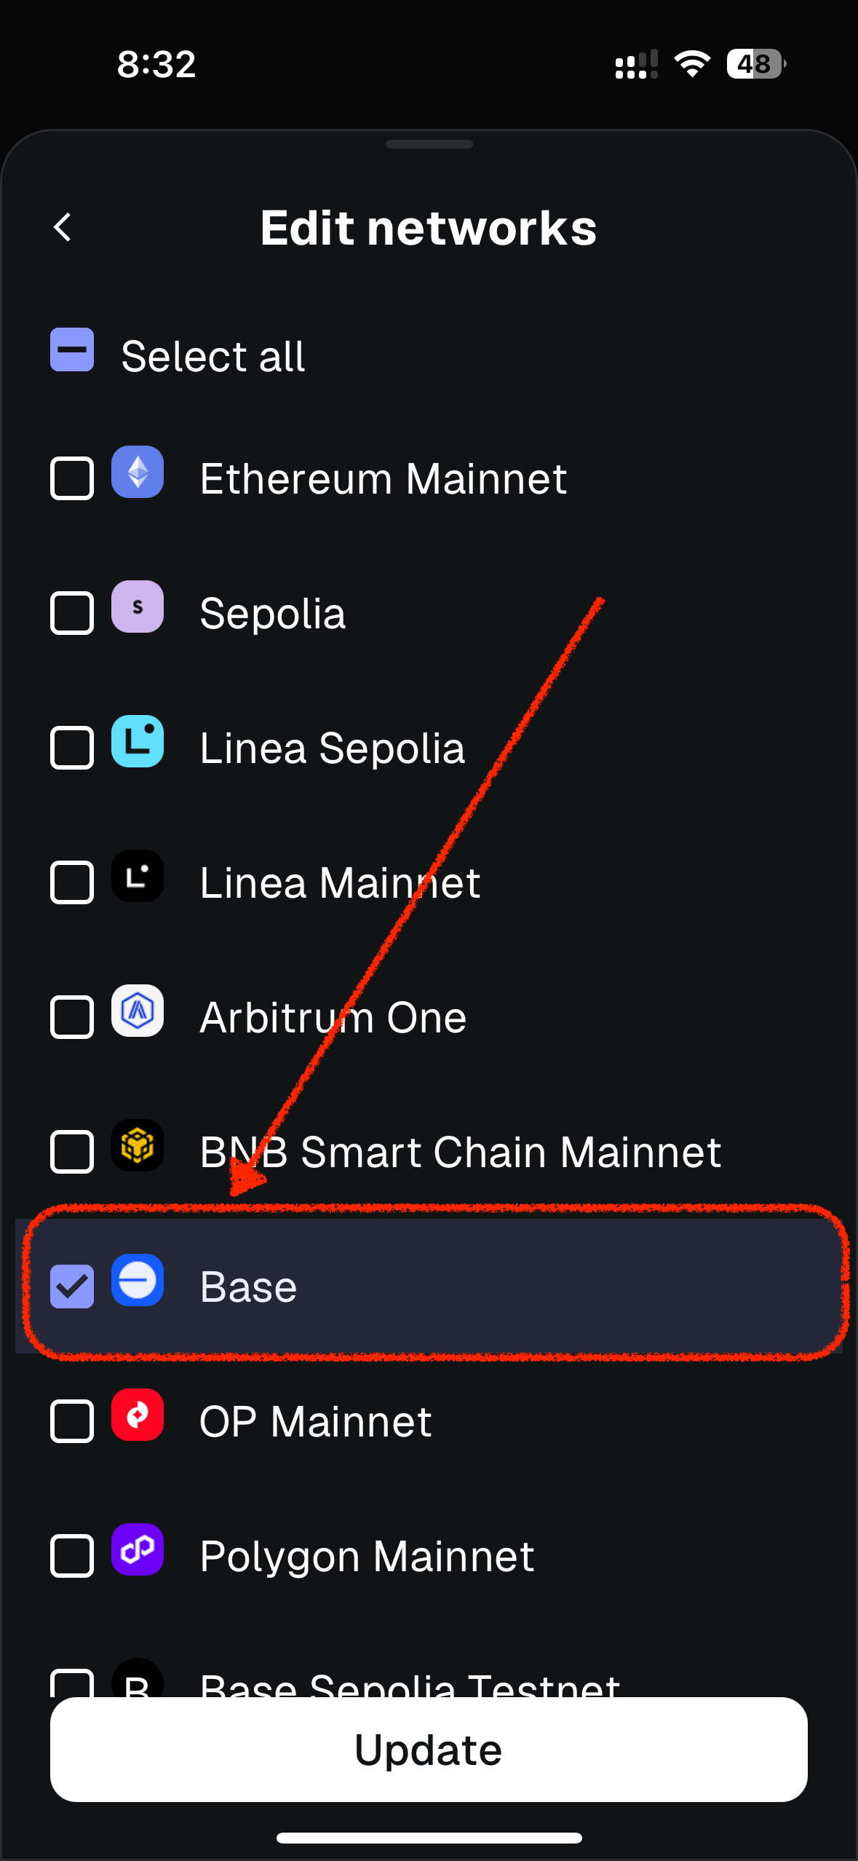Select the Arbitrum One label

coord(333,1017)
